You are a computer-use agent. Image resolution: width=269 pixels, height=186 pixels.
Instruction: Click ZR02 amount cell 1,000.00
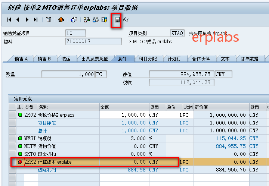pyautogui.click(x=124, y=115)
